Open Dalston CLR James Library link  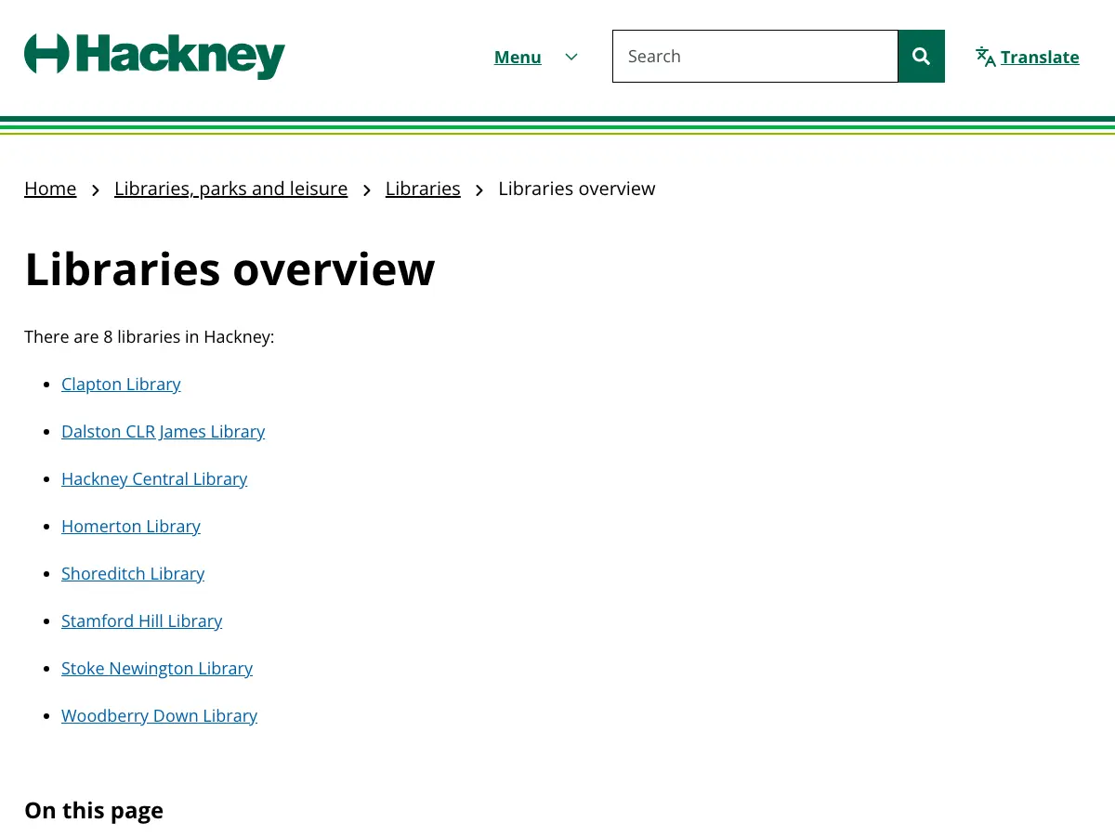click(164, 431)
